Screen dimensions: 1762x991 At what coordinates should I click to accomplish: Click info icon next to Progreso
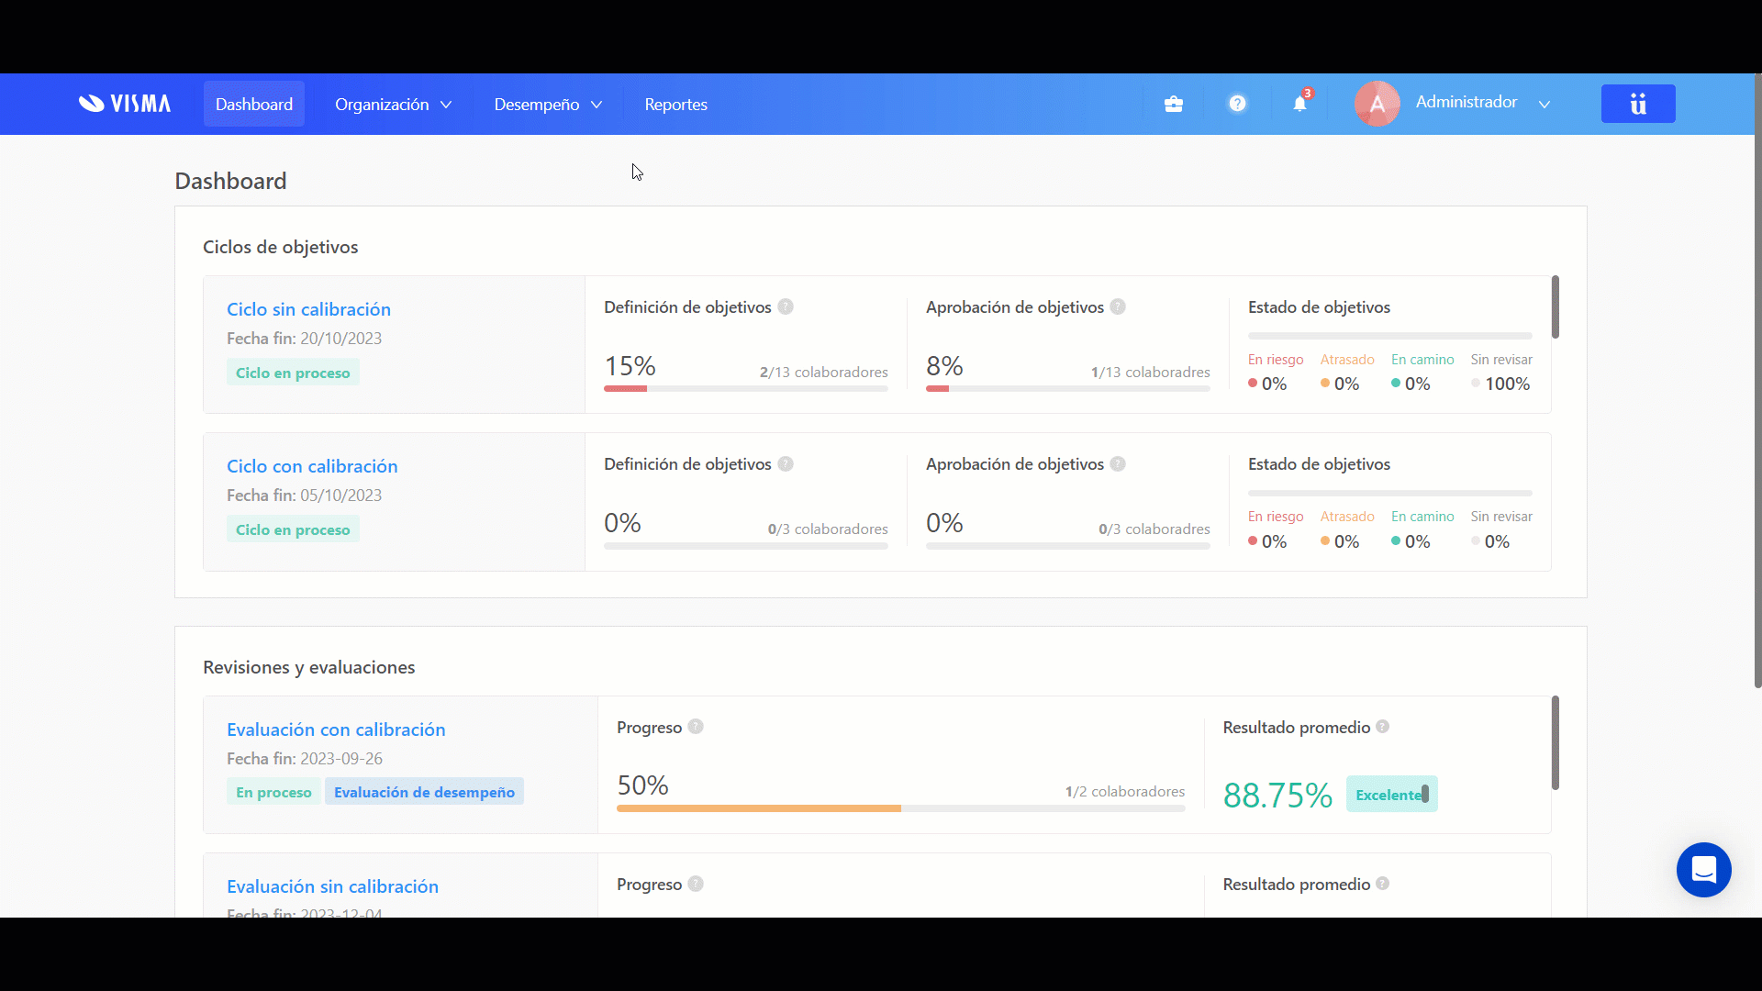tap(696, 727)
